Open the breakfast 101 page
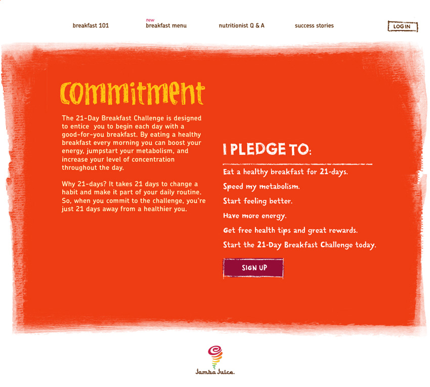430x387 pixels. [x=91, y=25]
